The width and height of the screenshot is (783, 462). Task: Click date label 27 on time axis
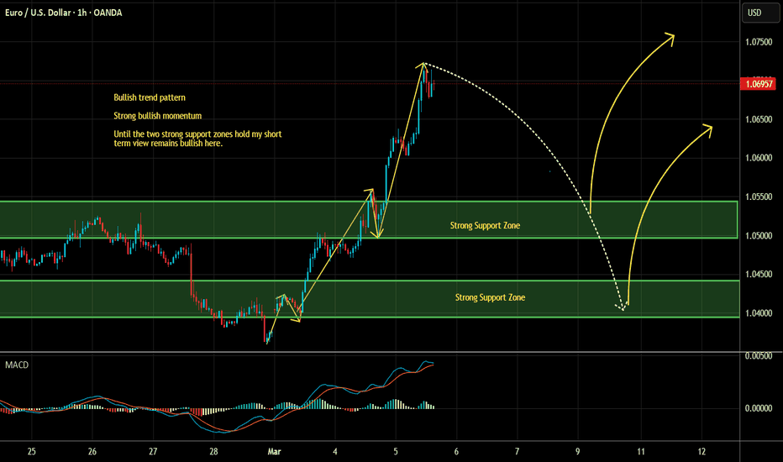153,452
